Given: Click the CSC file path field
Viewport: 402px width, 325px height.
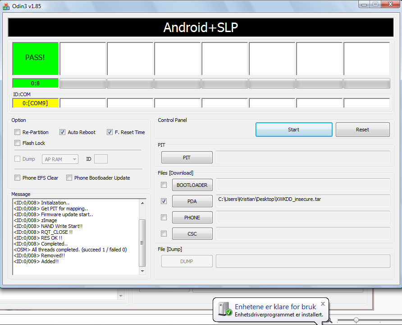Looking at the screenshot, I should click(x=303, y=234).
